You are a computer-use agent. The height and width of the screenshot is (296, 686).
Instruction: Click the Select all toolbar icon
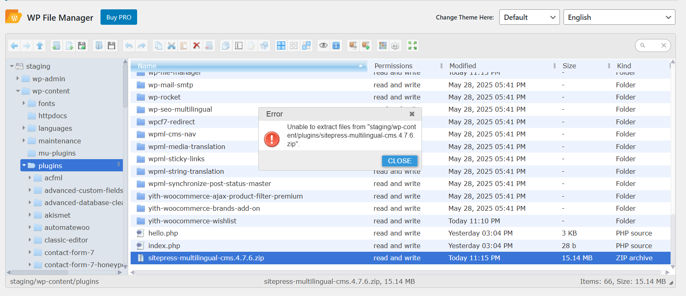(x=281, y=45)
